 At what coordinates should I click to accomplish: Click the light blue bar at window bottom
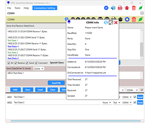pyautogui.click(x=76, y=121)
